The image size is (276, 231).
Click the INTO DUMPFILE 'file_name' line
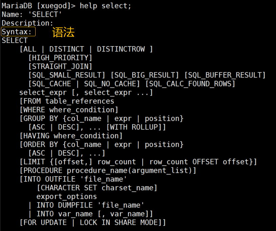pos(86,205)
